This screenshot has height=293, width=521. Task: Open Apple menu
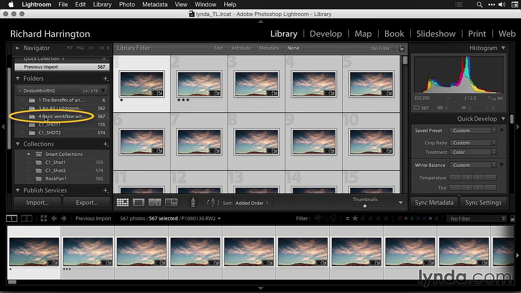(x=11, y=4)
